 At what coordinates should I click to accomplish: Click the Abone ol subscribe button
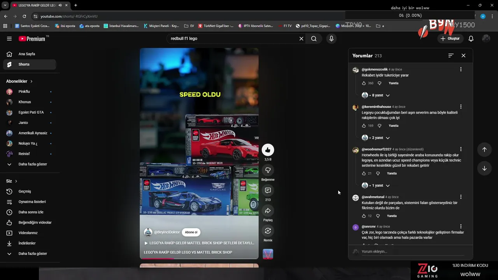coord(191,232)
